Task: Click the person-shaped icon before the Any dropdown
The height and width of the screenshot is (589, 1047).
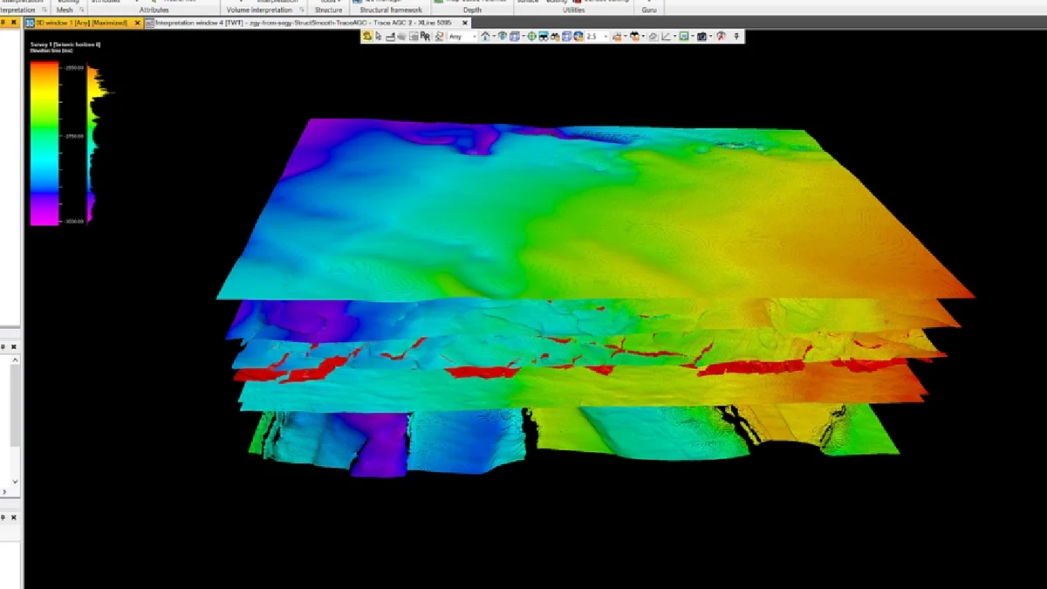Action: [x=439, y=37]
